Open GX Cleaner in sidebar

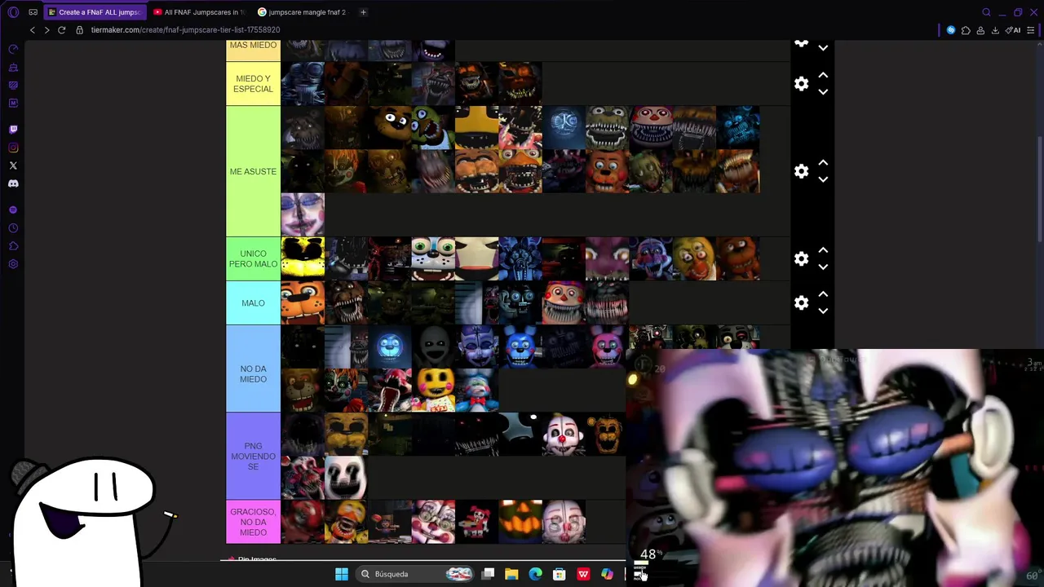coord(13,67)
